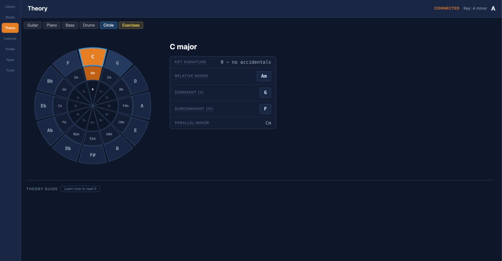This screenshot has width=502, height=261.
Task: Click the 3♭ inner circle segment
Action: click(76, 106)
